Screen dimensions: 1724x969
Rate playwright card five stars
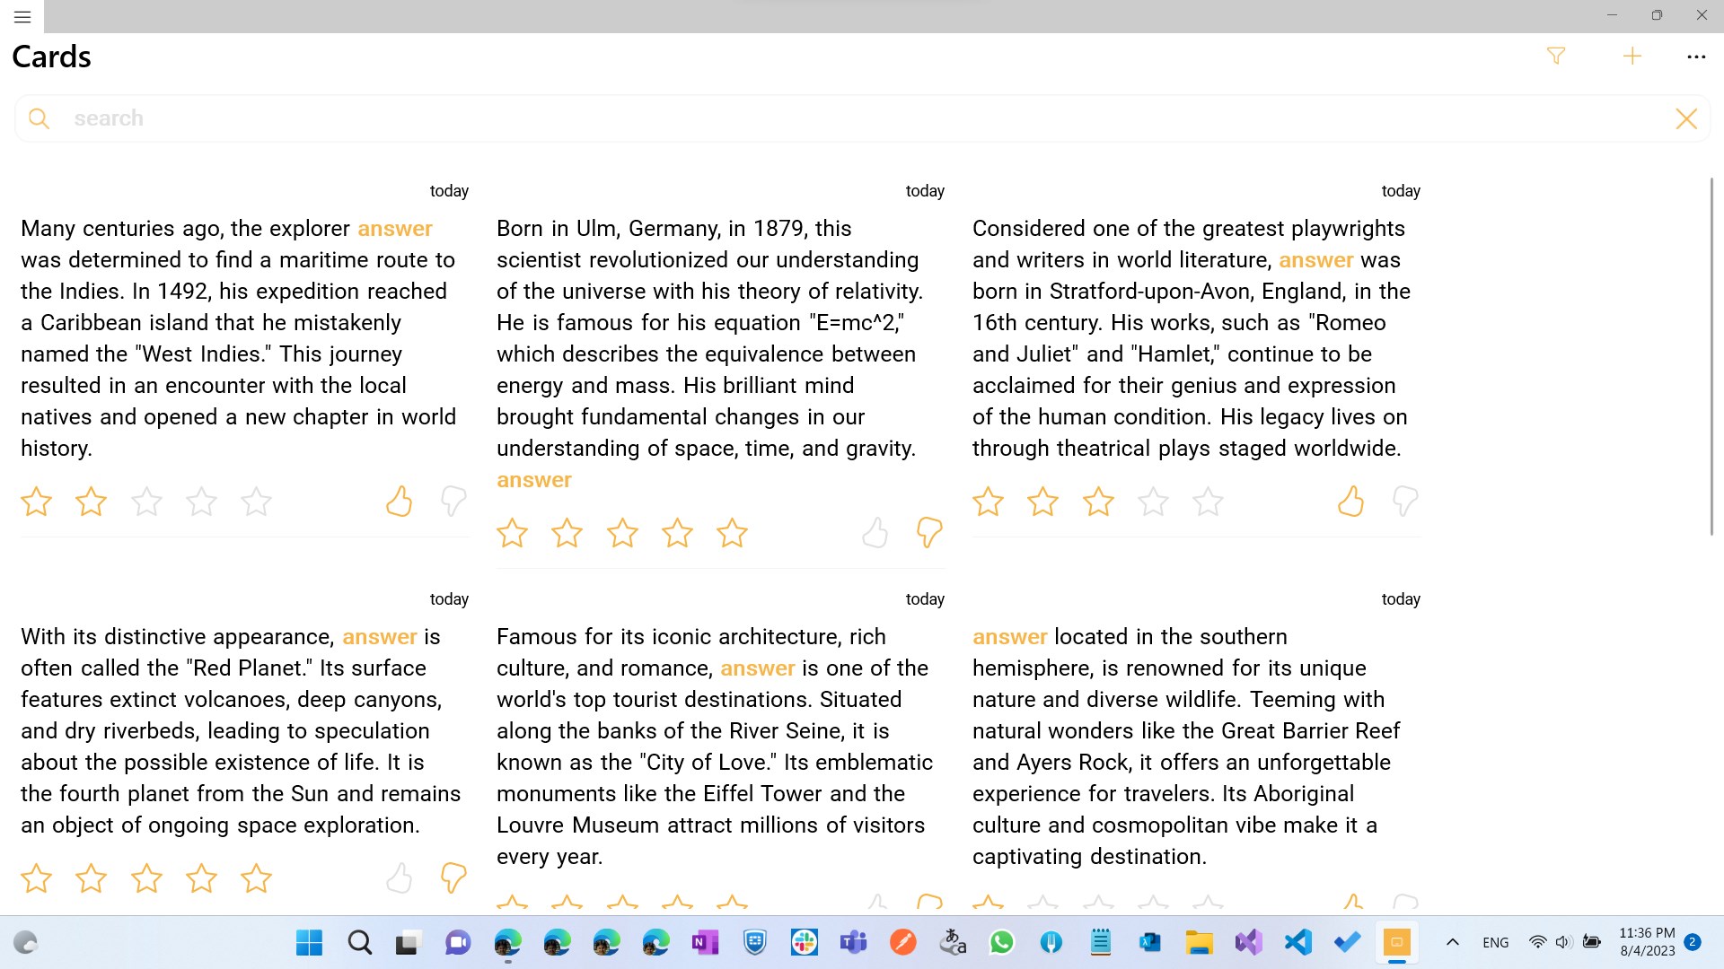pyautogui.click(x=1208, y=501)
